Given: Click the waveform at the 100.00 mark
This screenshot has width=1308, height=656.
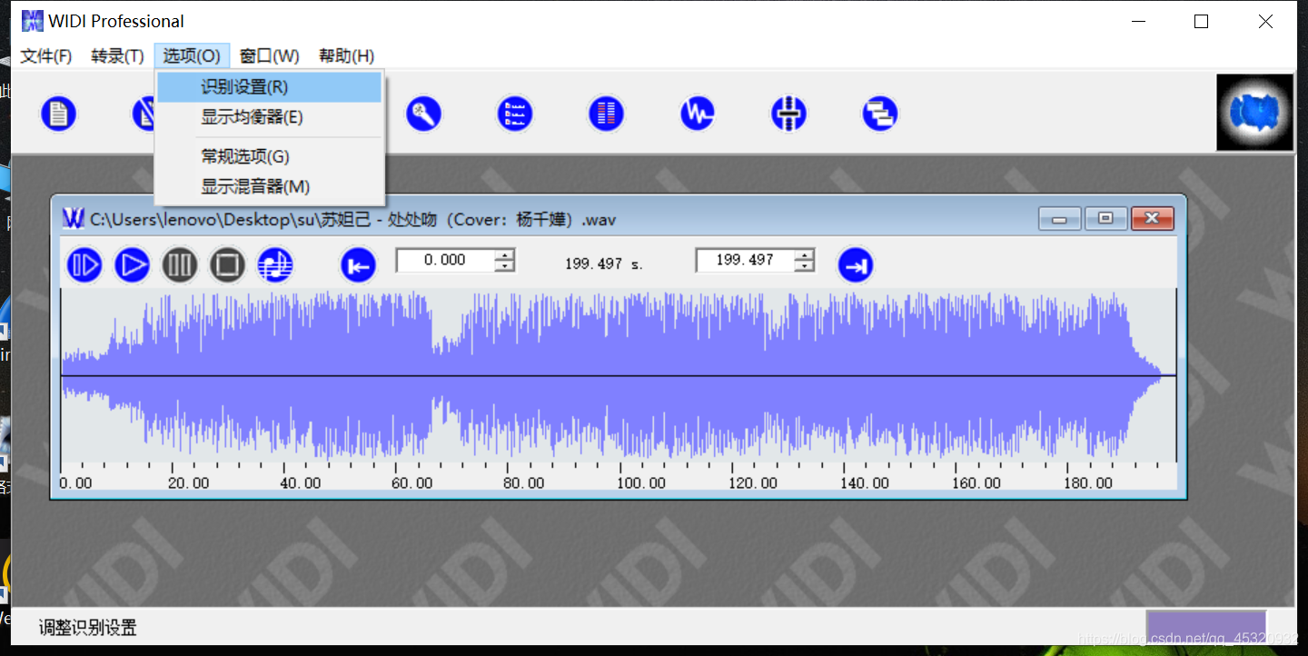Looking at the screenshot, I should click(x=620, y=375).
